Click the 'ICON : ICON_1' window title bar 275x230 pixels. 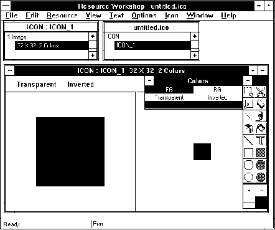pos(50,27)
